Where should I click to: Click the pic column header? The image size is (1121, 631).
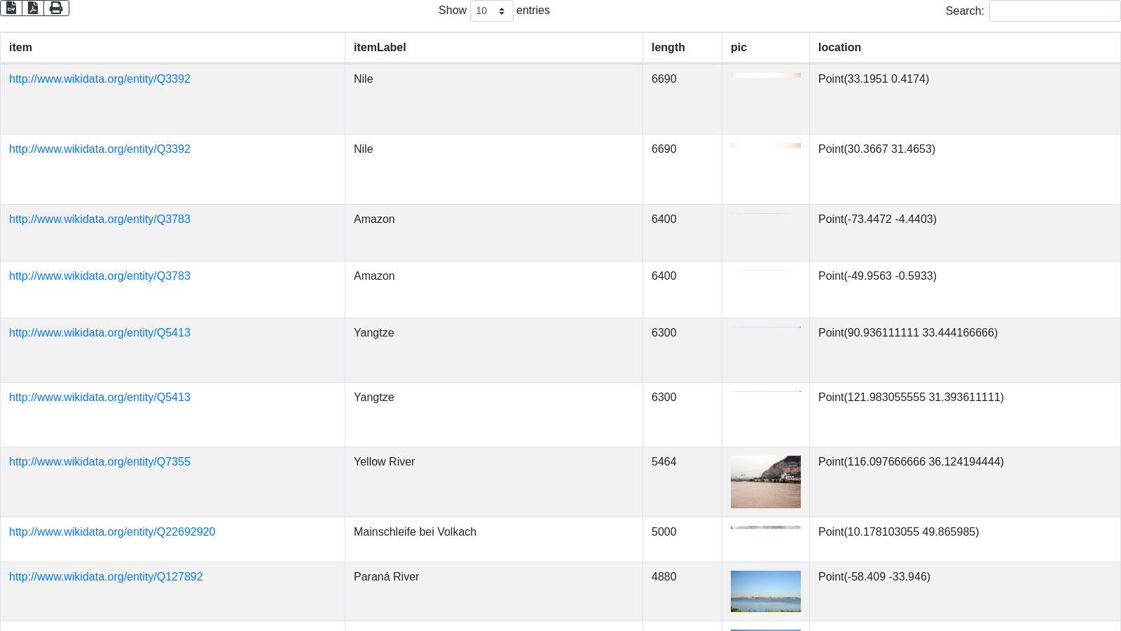(738, 48)
